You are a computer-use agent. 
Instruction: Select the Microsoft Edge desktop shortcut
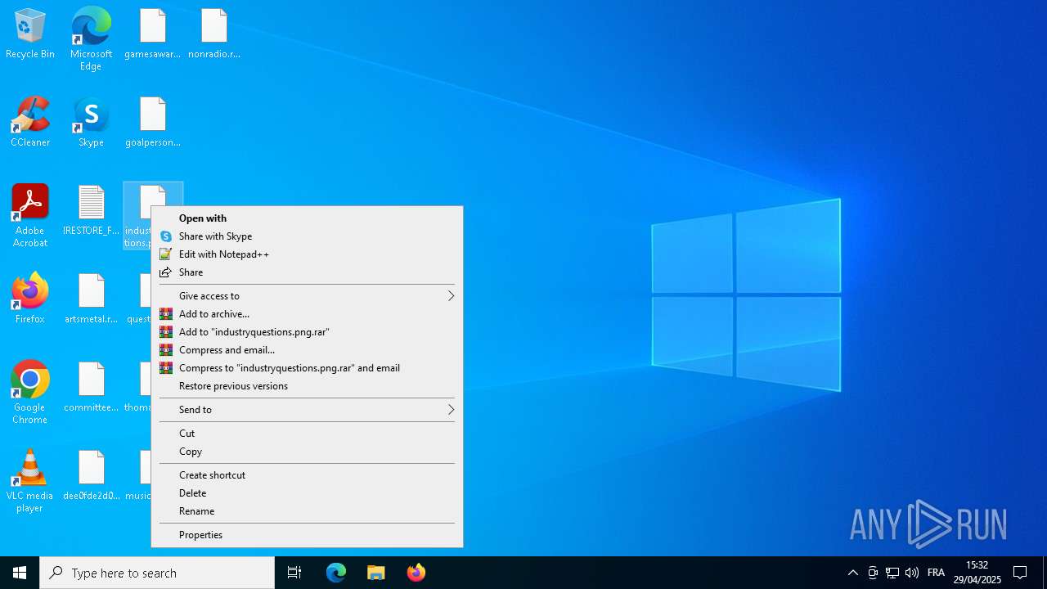91,39
